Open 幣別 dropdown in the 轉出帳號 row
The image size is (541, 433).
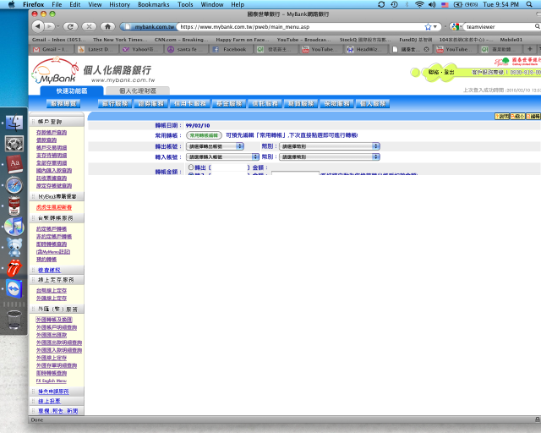point(330,146)
